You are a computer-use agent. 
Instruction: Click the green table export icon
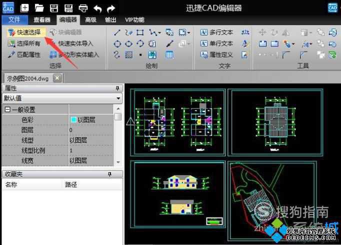(332, 55)
